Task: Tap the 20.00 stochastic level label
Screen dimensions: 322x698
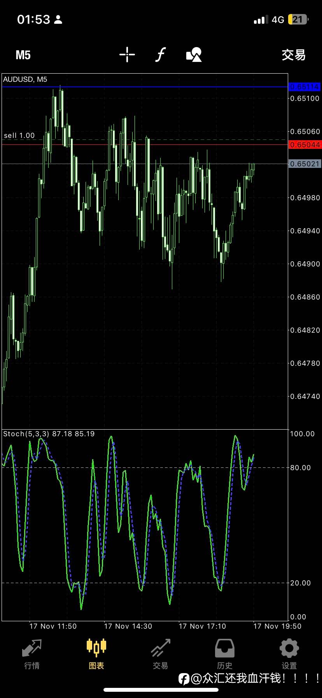Action: pos(301,583)
